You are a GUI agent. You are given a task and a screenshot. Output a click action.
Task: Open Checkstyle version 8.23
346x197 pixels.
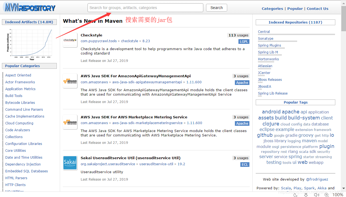(146, 41)
